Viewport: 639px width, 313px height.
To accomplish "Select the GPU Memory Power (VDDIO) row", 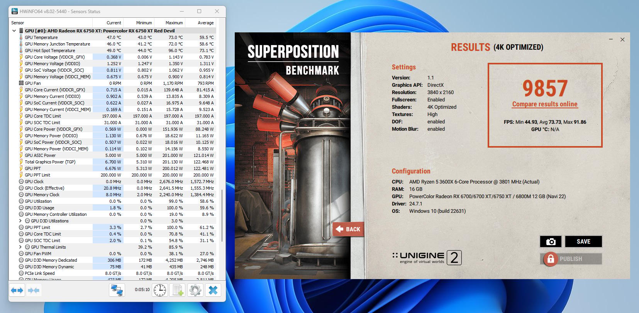I will (113, 136).
